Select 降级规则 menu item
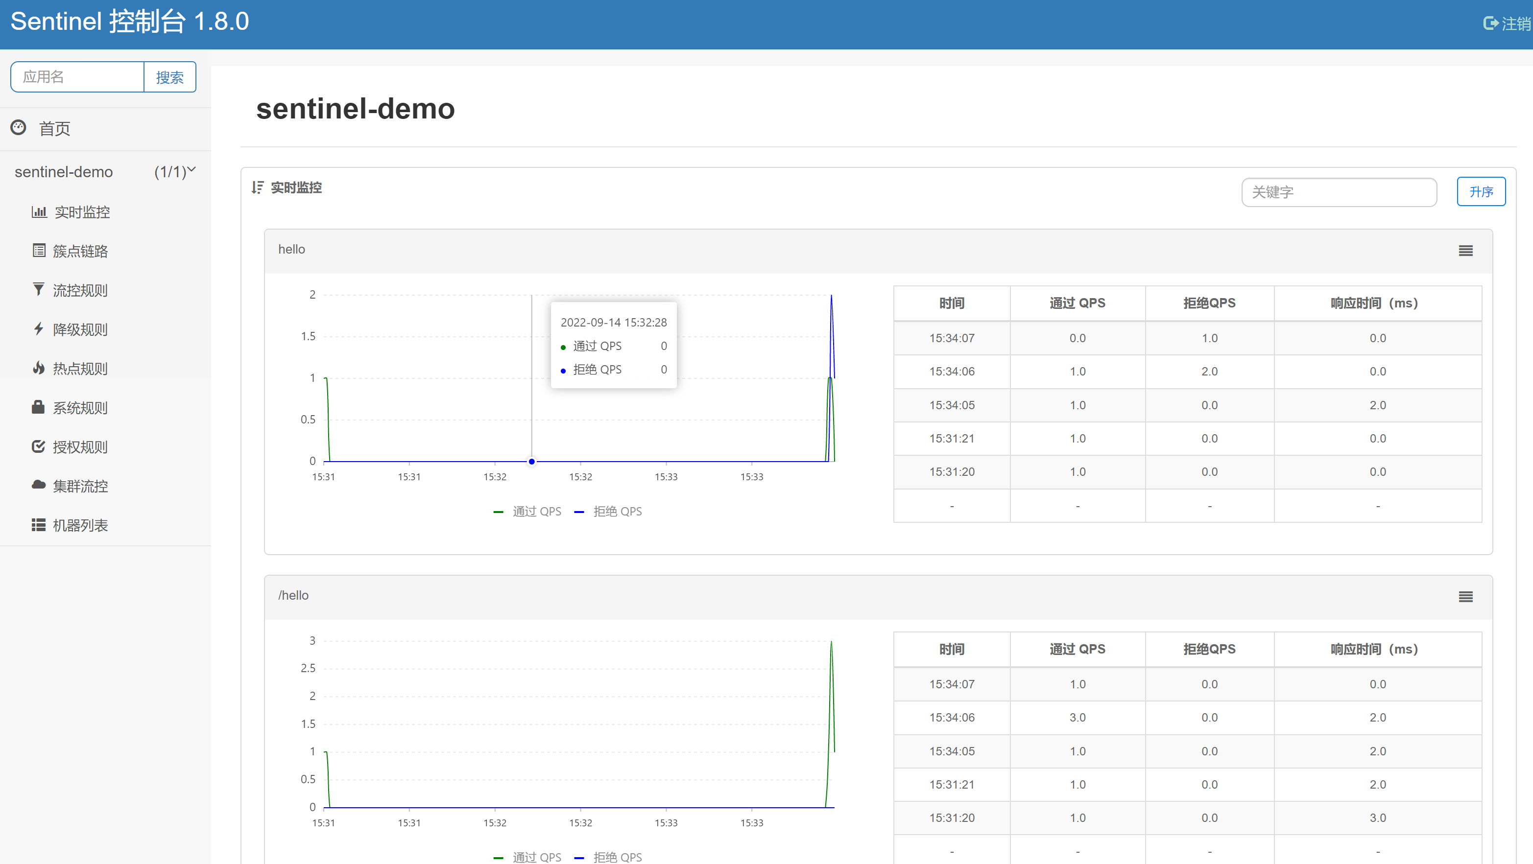 coord(80,329)
